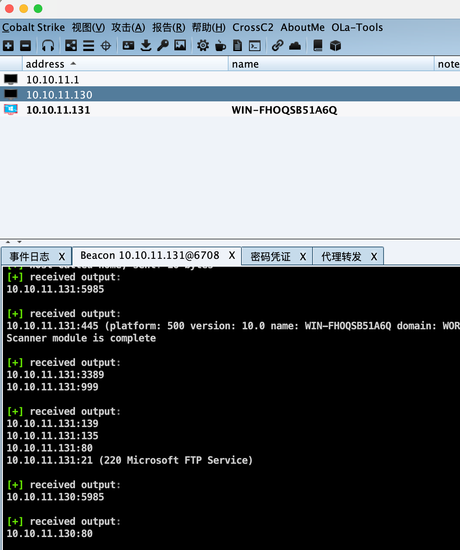Switch to pivot graph view icon
This screenshot has height=550, width=460.
[x=71, y=46]
